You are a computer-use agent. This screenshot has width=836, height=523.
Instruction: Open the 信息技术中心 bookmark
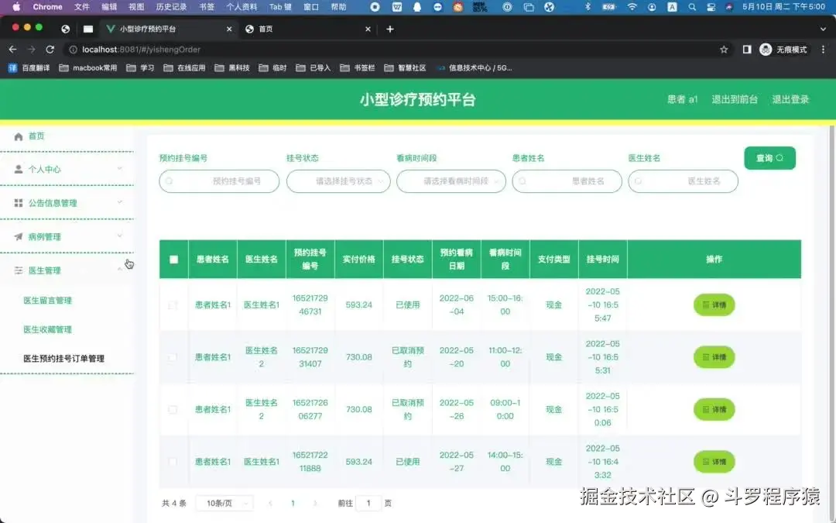point(475,67)
